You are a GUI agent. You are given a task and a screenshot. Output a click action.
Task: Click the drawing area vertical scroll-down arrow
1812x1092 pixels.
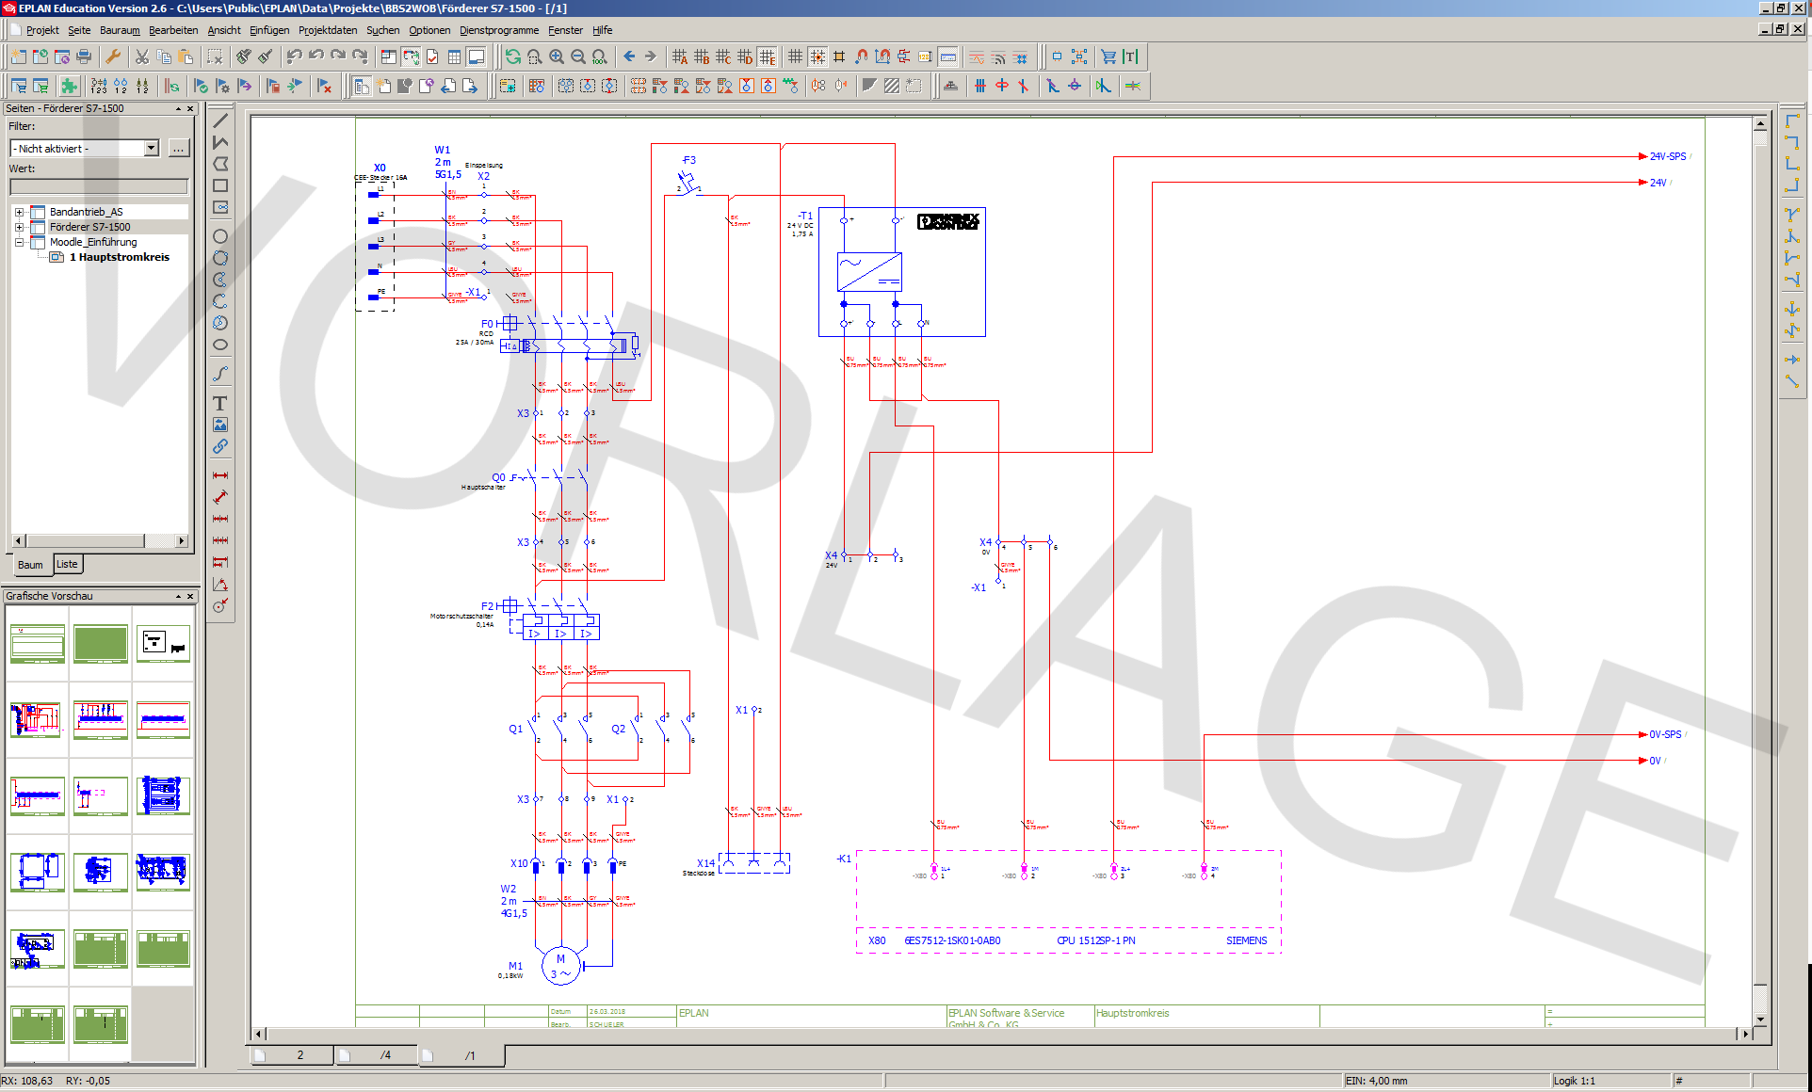point(1760,1019)
